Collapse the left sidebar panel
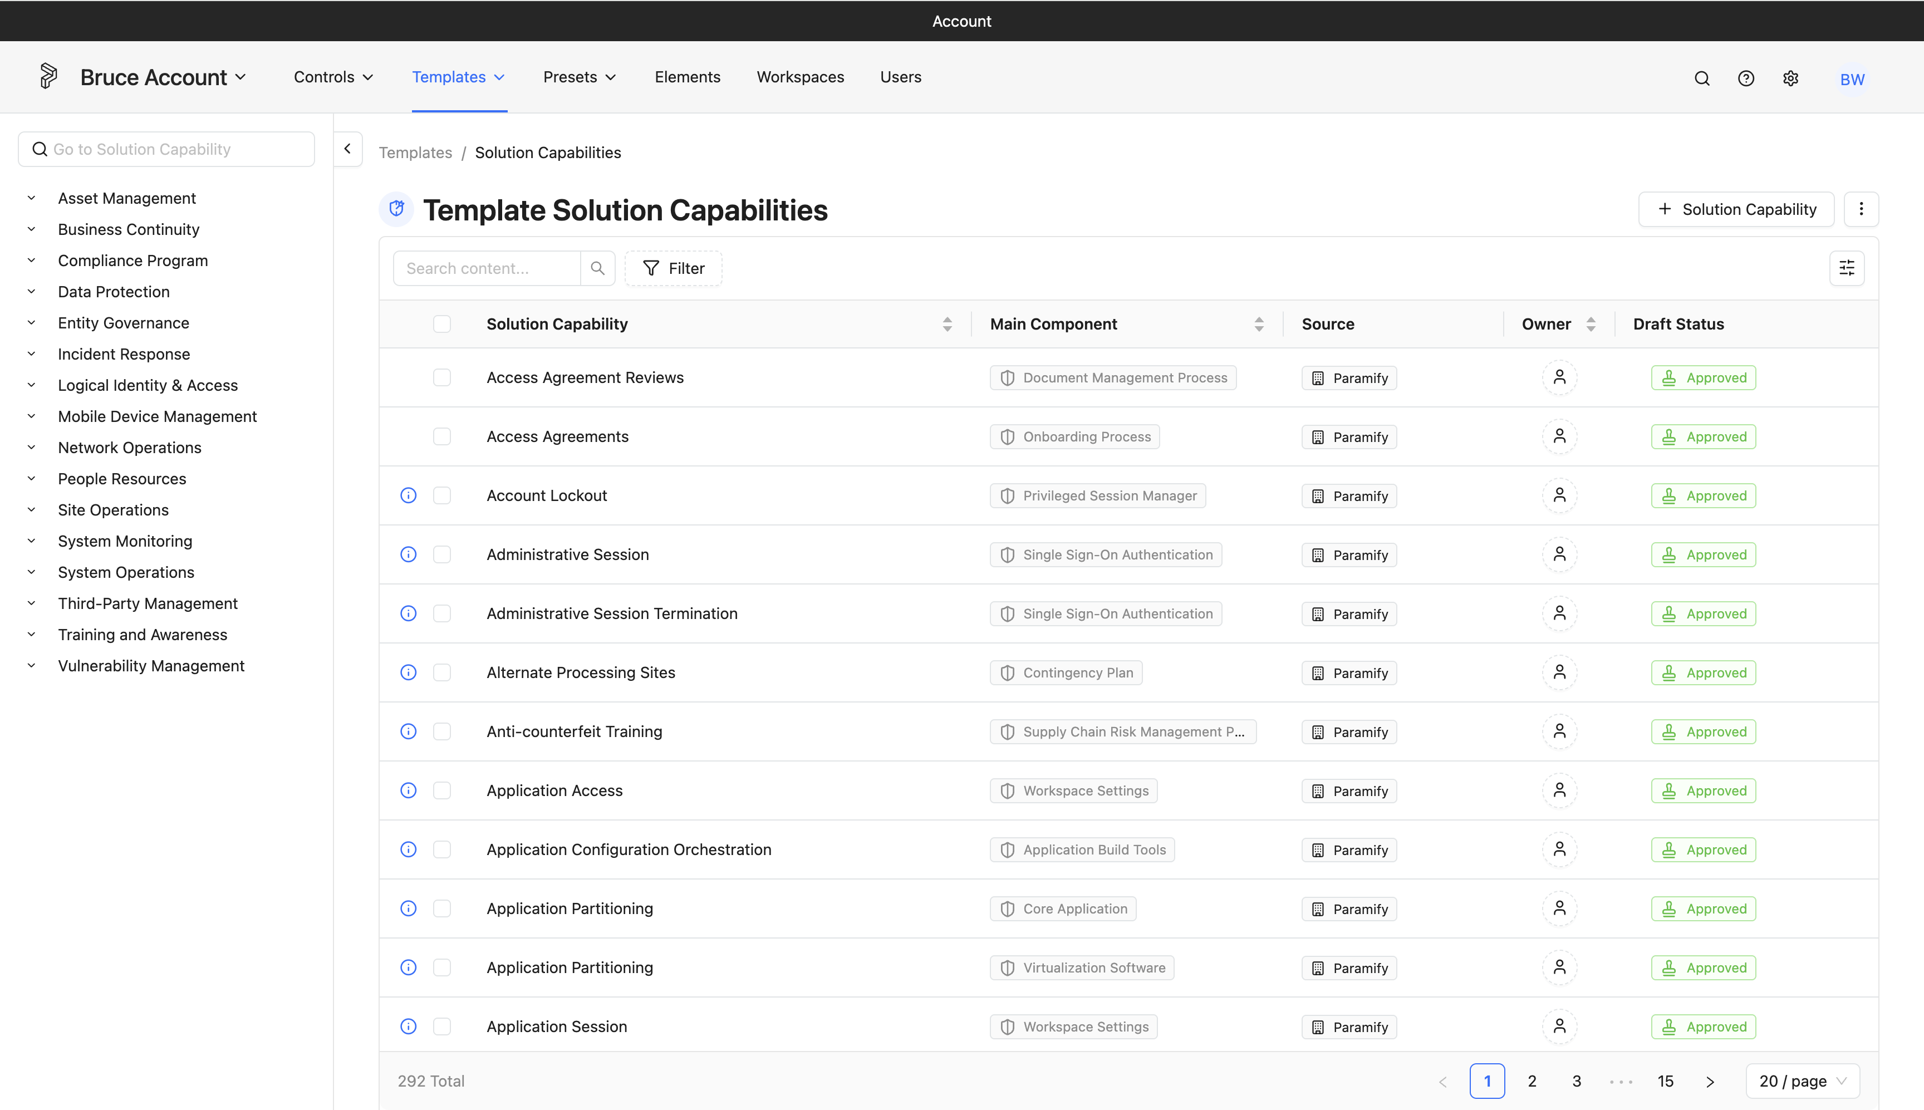Image resolution: width=1924 pixels, height=1110 pixels. tap(347, 149)
